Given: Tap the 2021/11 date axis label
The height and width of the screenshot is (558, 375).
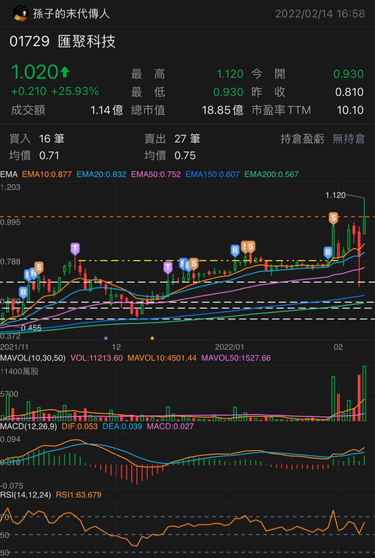Looking at the screenshot, I should 14,347.
